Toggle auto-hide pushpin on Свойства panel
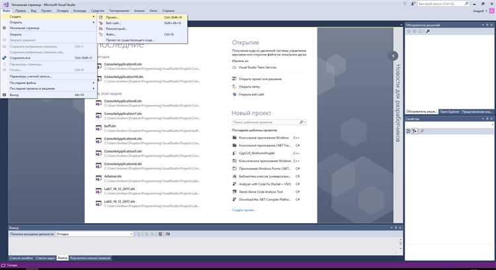The height and width of the screenshot is (270, 496). [487, 119]
